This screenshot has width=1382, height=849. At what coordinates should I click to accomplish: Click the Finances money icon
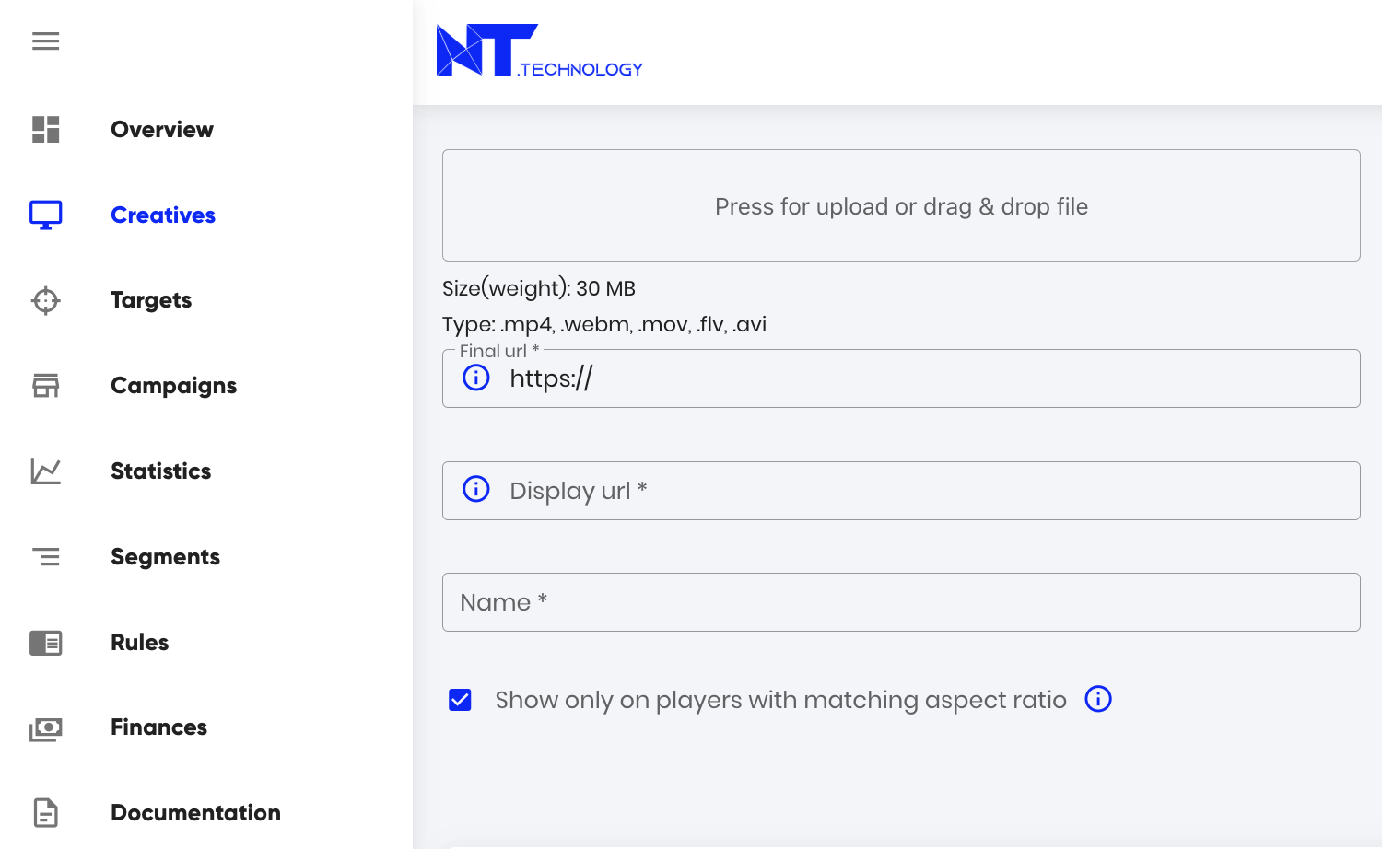(45, 728)
